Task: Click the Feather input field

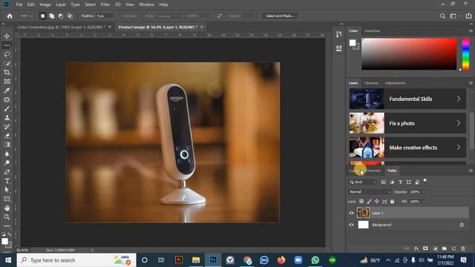Action: coord(105,16)
